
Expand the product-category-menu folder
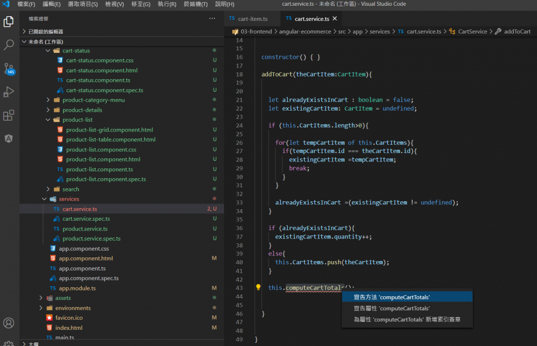click(48, 100)
